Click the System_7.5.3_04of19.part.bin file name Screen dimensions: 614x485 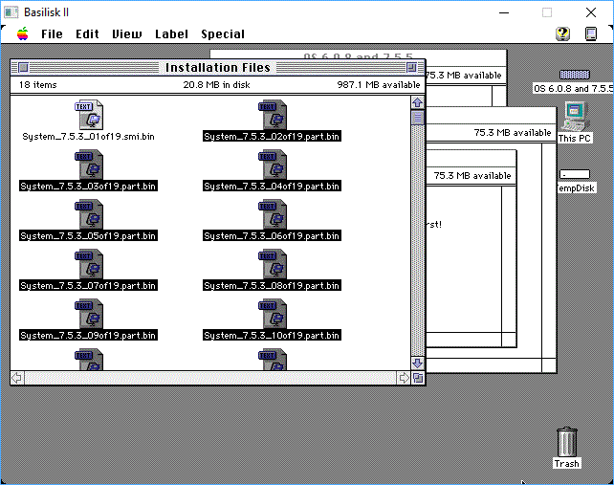(x=272, y=187)
